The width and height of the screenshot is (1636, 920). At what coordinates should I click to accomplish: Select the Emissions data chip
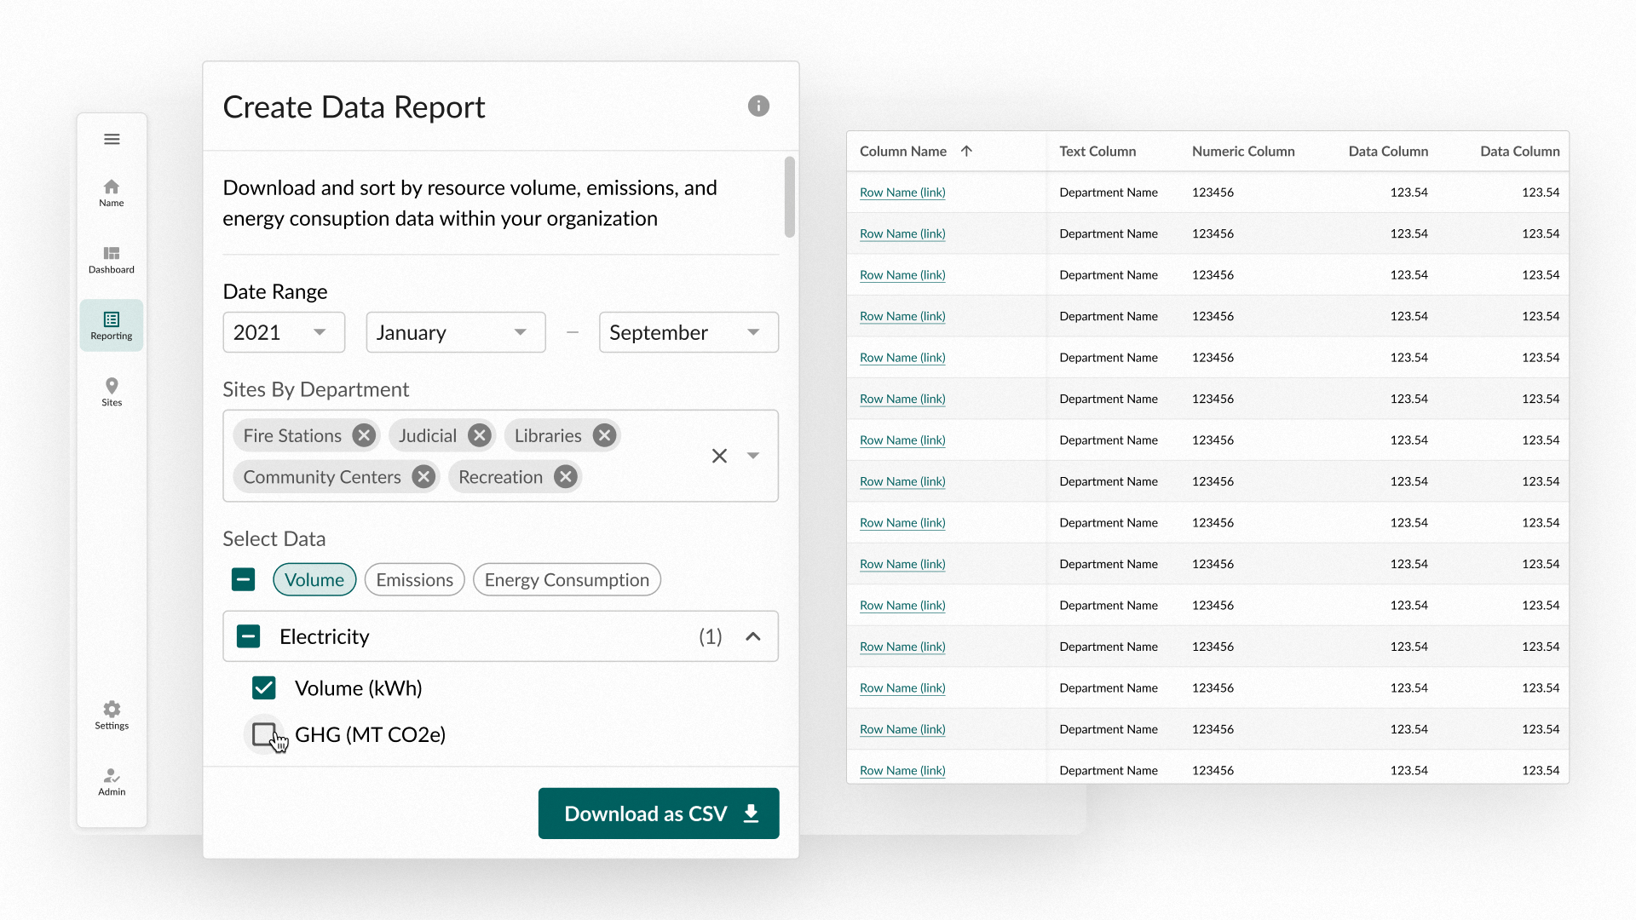[x=414, y=579]
